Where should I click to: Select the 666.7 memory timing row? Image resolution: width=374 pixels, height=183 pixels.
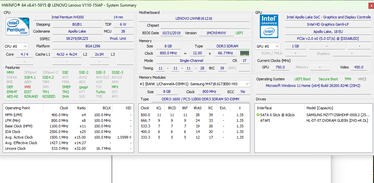[x=194, y=120]
